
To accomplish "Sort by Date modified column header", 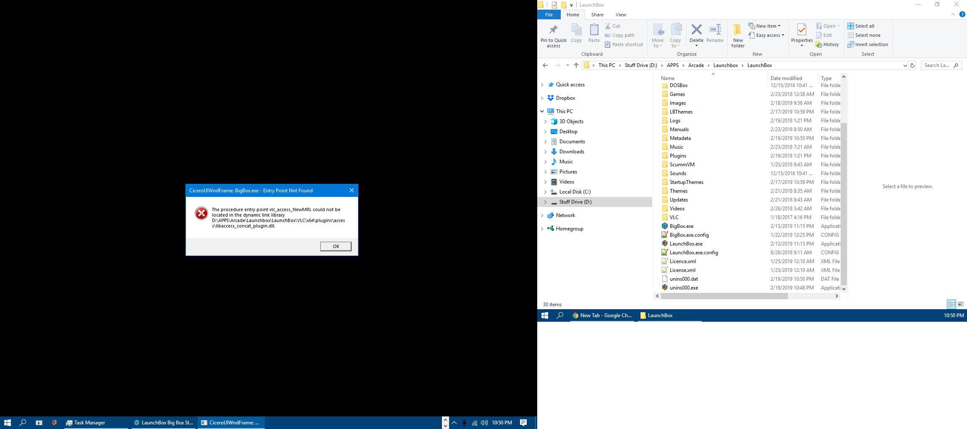I will coord(786,78).
